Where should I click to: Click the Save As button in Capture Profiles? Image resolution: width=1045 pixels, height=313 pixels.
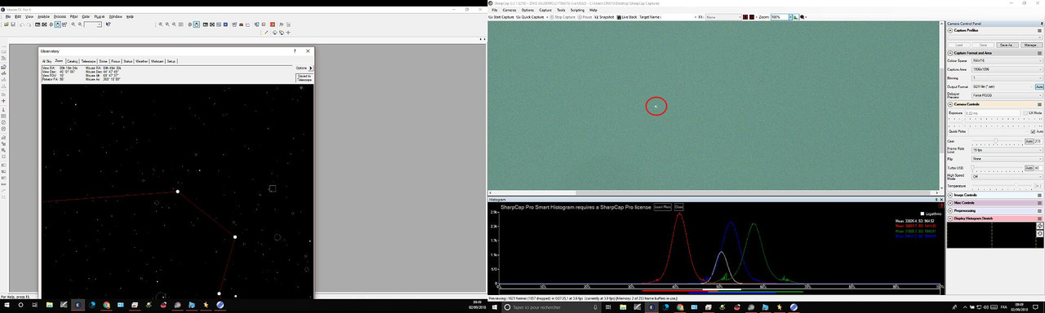click(1007, 45)
